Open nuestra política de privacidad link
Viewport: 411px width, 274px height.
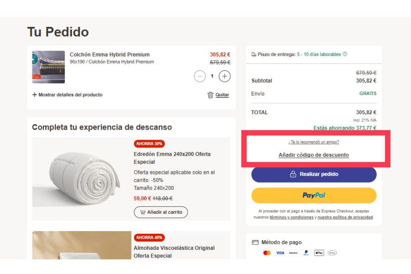coord(345,217)
